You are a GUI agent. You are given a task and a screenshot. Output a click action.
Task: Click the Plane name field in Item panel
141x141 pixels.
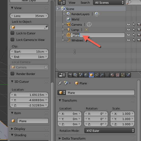click(33, 121)
